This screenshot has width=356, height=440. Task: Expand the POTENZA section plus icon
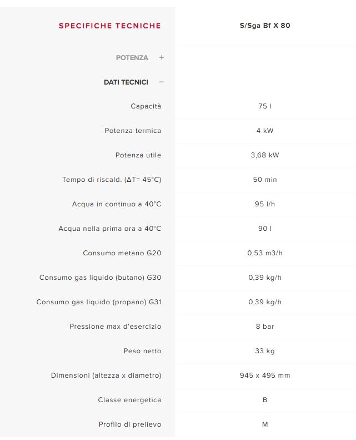162,57
